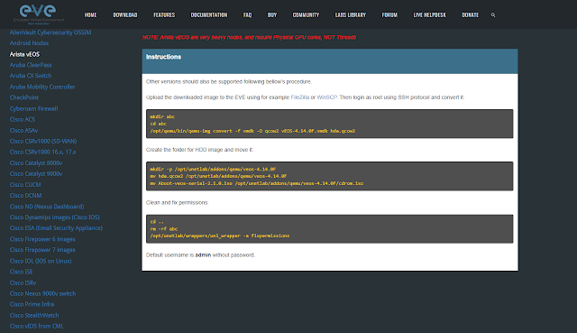Viewport: 577px width, 333px height.
Task: Open the search magnifier icon
Action: click(493, 15)
